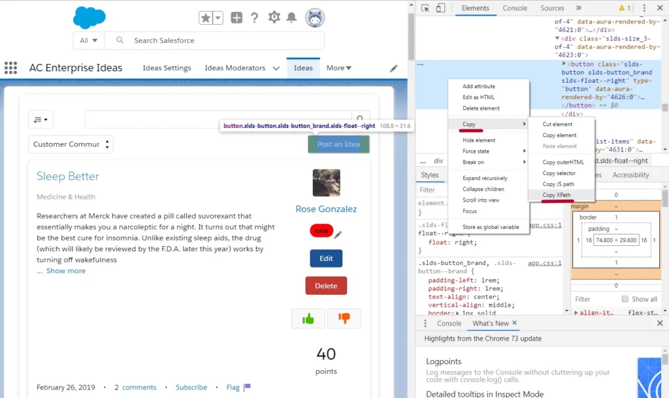Open the setup gear icon
This screenshot has height=398, width=669.
274,17
